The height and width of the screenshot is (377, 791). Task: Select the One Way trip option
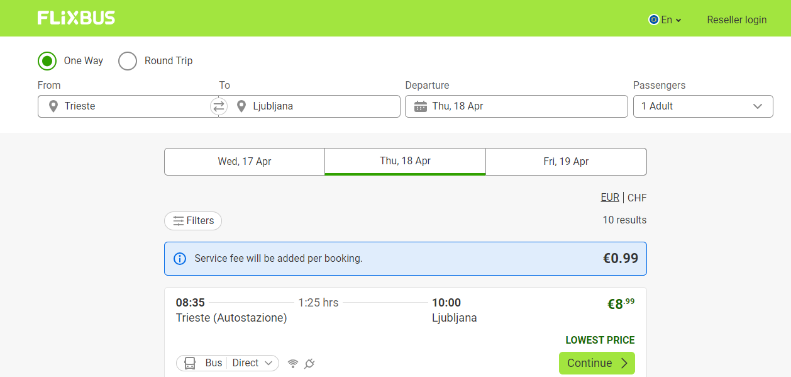coord(47,61)
